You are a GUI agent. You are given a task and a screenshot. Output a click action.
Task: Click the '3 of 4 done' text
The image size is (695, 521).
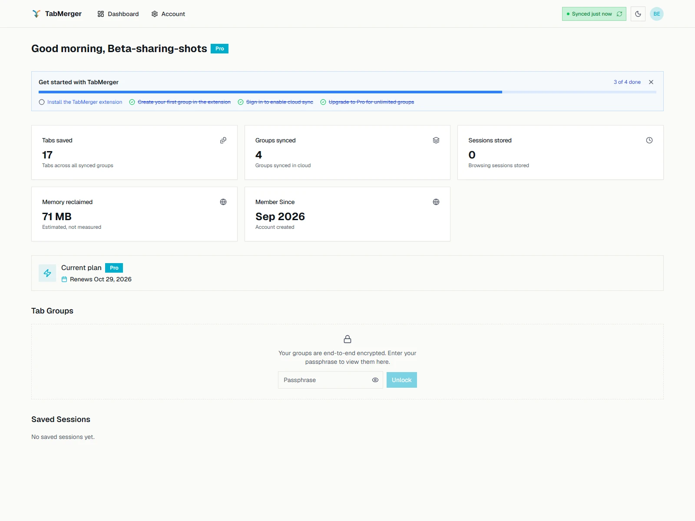tap(627, 82)
